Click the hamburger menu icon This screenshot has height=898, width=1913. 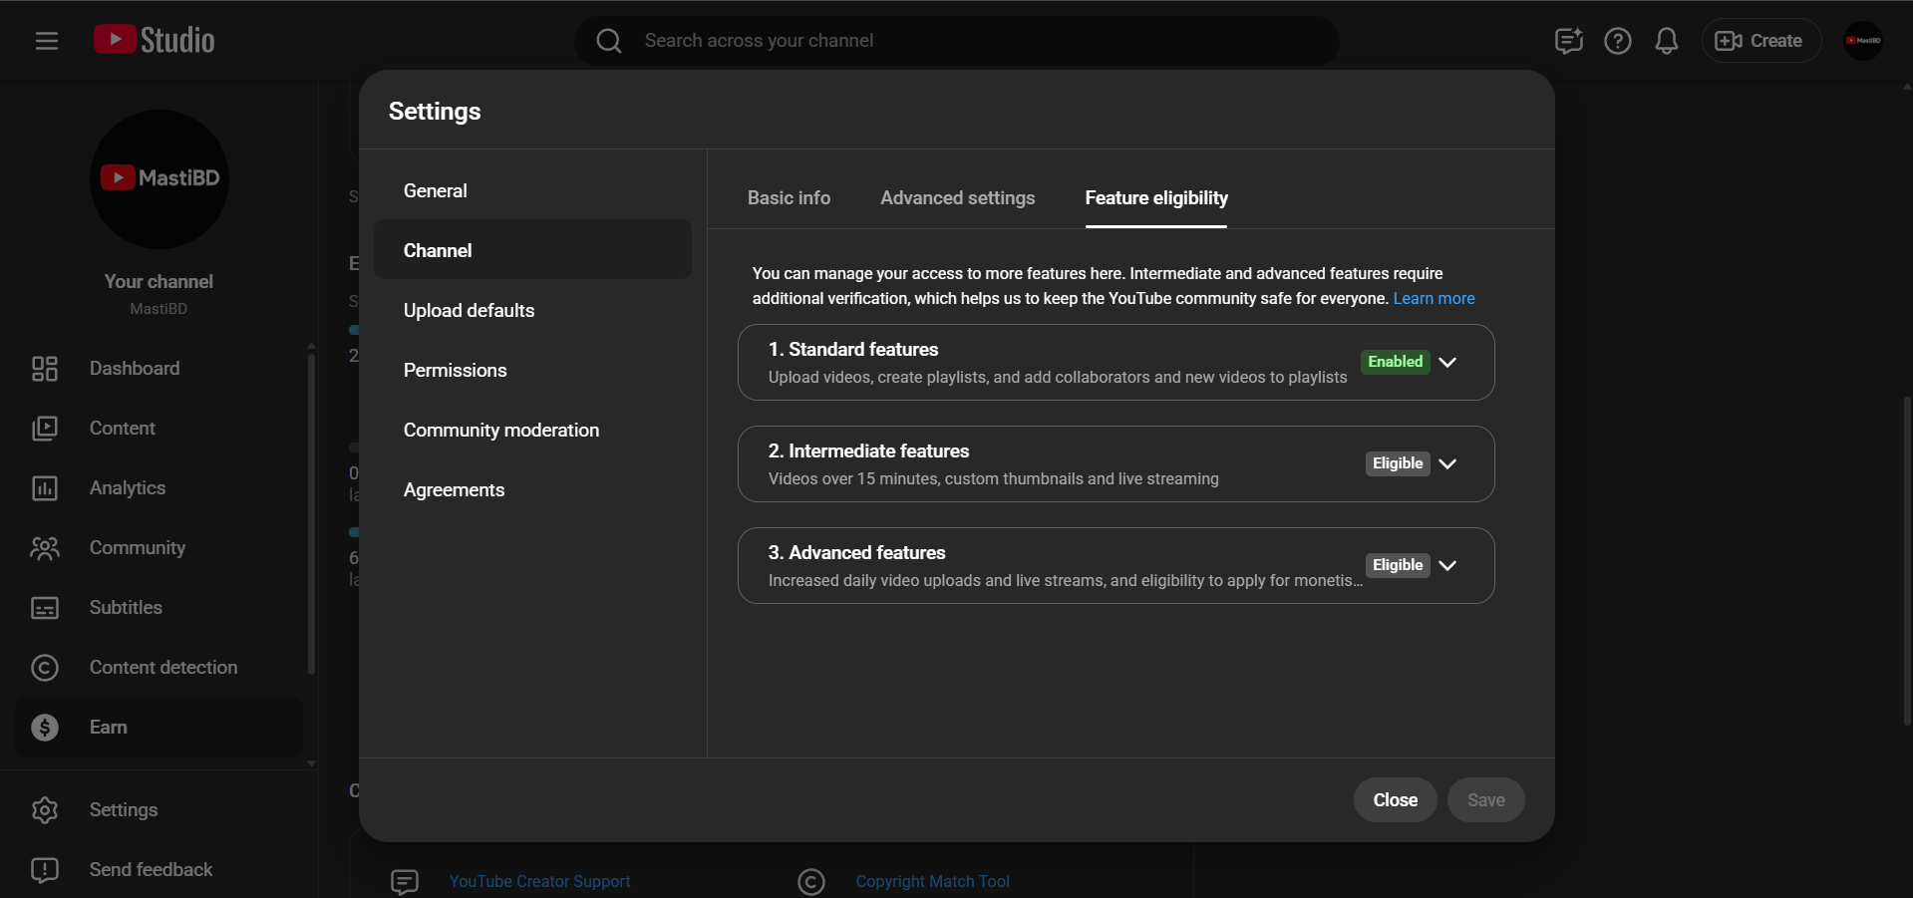click(46, 41)
